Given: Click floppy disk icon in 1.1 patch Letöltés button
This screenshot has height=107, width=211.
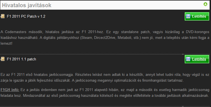Looking at the screenshot, I should (x=188, y=59).
